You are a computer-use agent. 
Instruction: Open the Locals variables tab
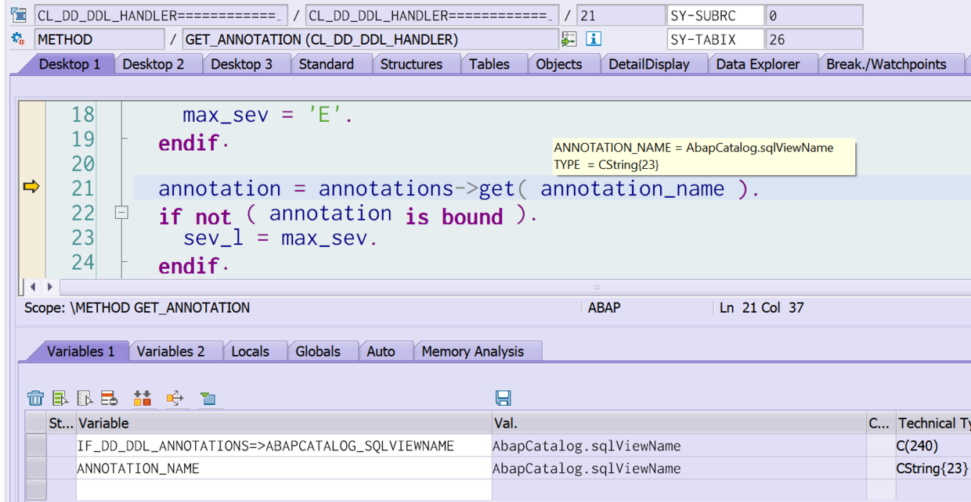point(250,351)
